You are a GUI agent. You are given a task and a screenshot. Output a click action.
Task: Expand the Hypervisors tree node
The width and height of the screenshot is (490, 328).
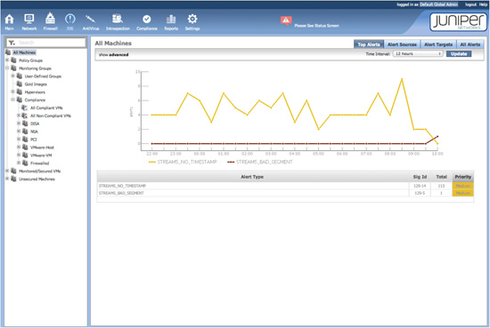(x=12, y=92)
